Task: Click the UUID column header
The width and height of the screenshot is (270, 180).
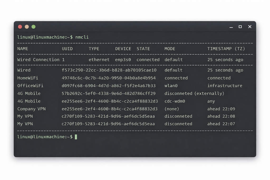Action: tap(67, 49)
